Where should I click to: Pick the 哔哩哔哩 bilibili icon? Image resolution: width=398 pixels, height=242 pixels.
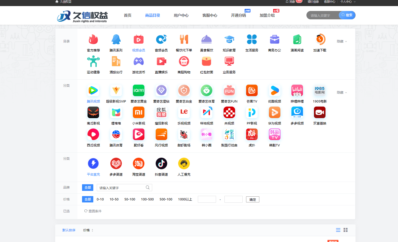coord(297,91)
